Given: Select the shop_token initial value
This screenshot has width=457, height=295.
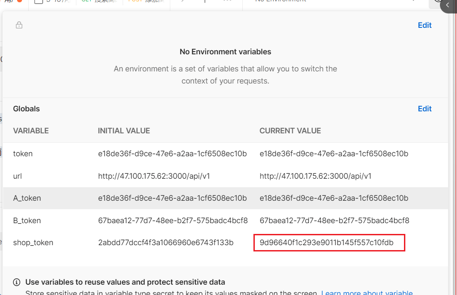Looking at the screenshot, I should pyautogui.click(x=165, y=242).
